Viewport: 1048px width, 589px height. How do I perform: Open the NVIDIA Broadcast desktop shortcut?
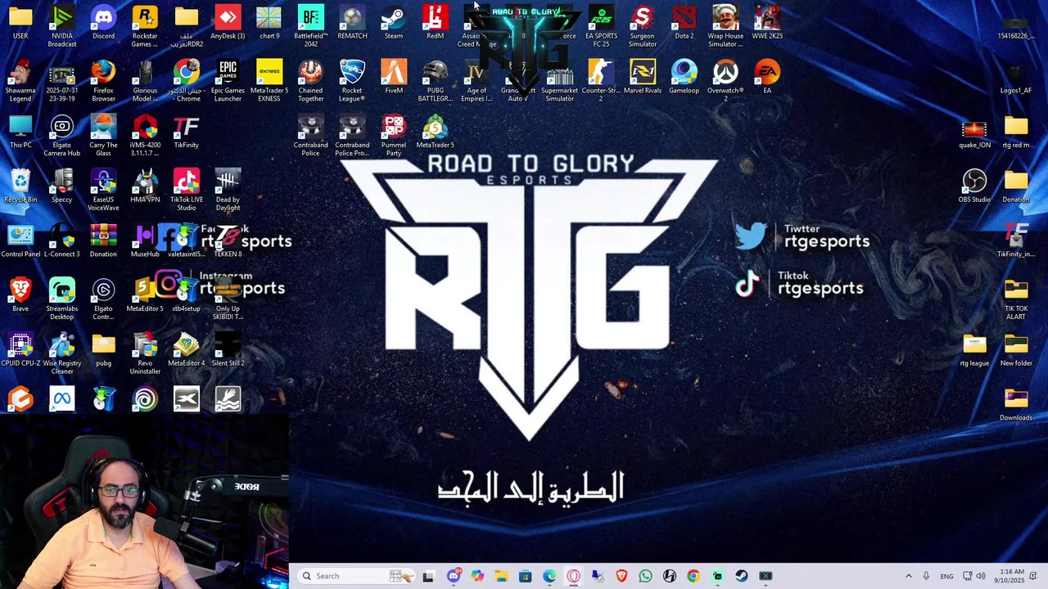click(62, 25)
